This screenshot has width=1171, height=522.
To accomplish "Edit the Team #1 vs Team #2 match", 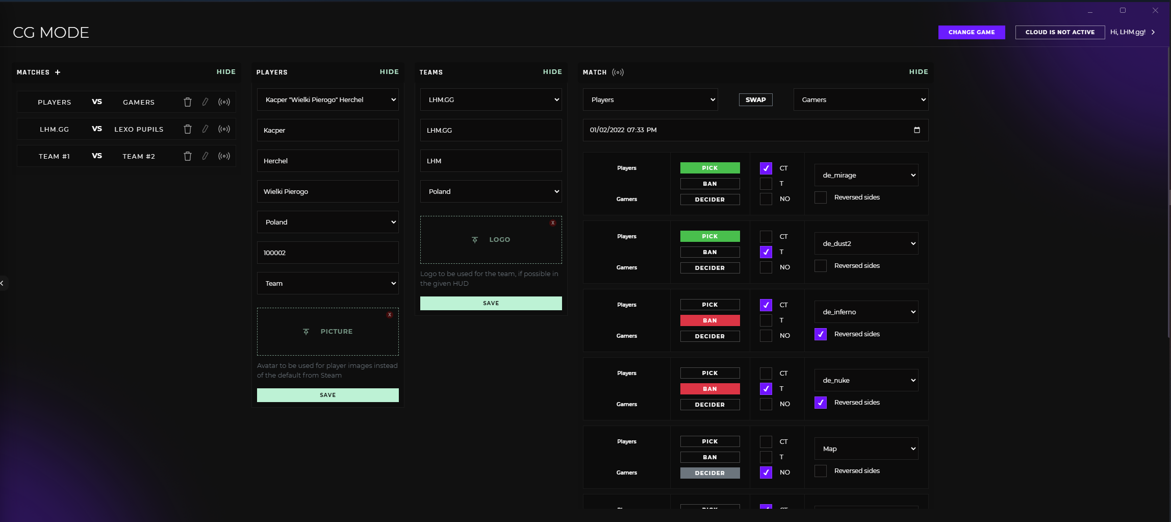I will tap(205, 156).
